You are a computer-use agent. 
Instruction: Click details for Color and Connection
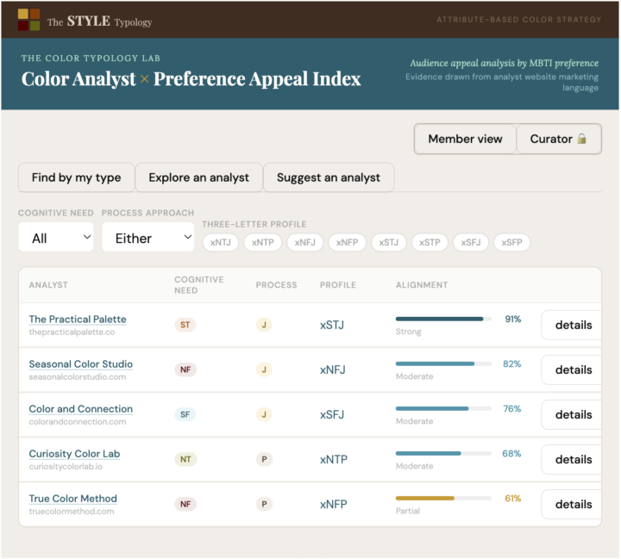pyautogui.click(x=572, y=414)
